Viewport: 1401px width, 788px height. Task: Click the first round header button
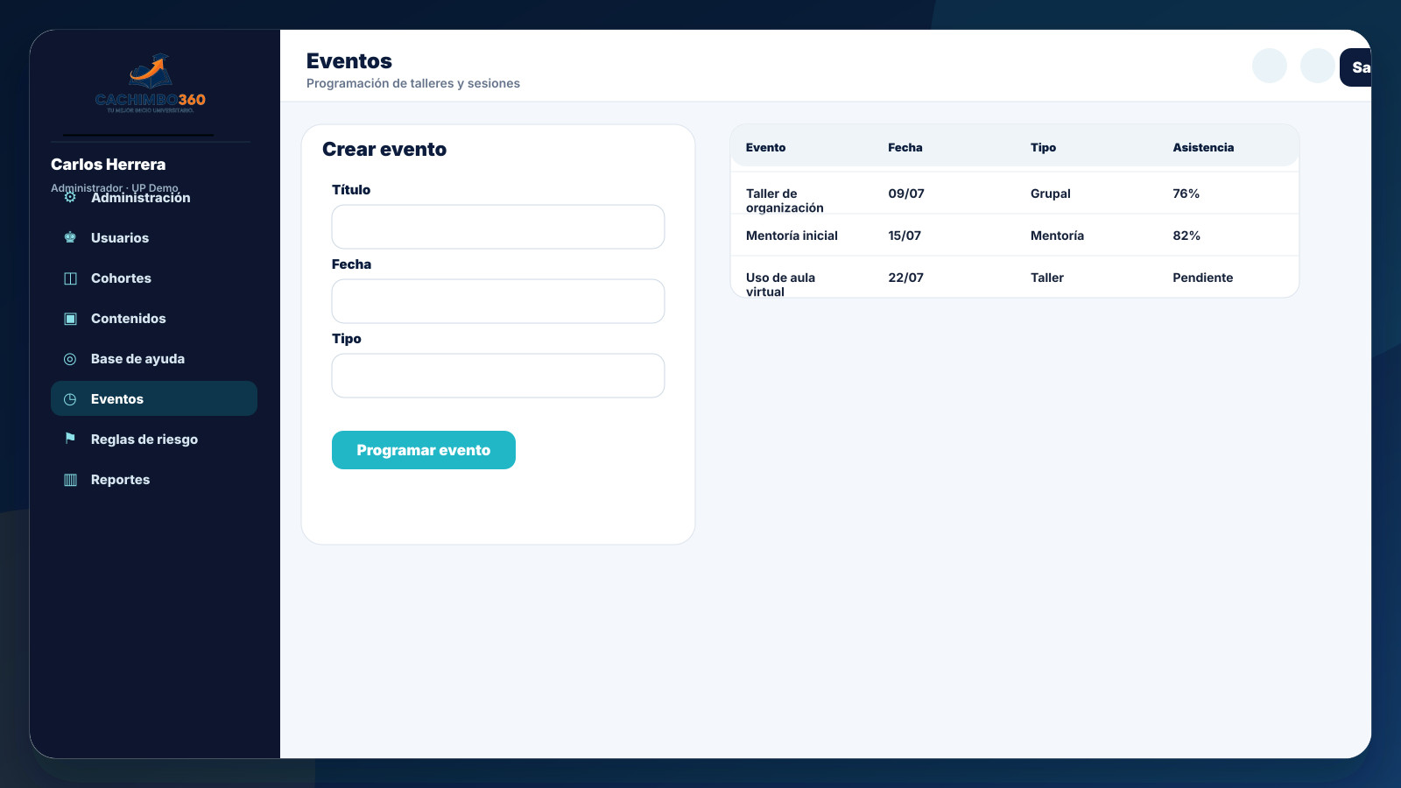click(1270, 66)
